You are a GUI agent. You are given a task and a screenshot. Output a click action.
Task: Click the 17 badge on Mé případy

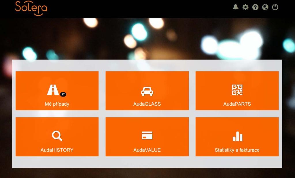pos(63,94)
